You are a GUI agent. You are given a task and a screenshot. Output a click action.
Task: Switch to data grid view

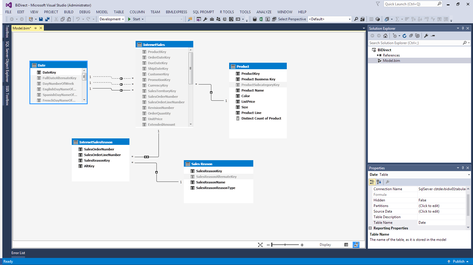[x=346, y=245]
